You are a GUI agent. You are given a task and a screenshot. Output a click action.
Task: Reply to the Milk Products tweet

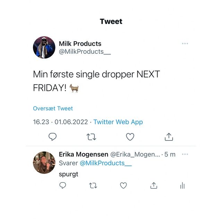pyautogui.click(x=52, y=137)
